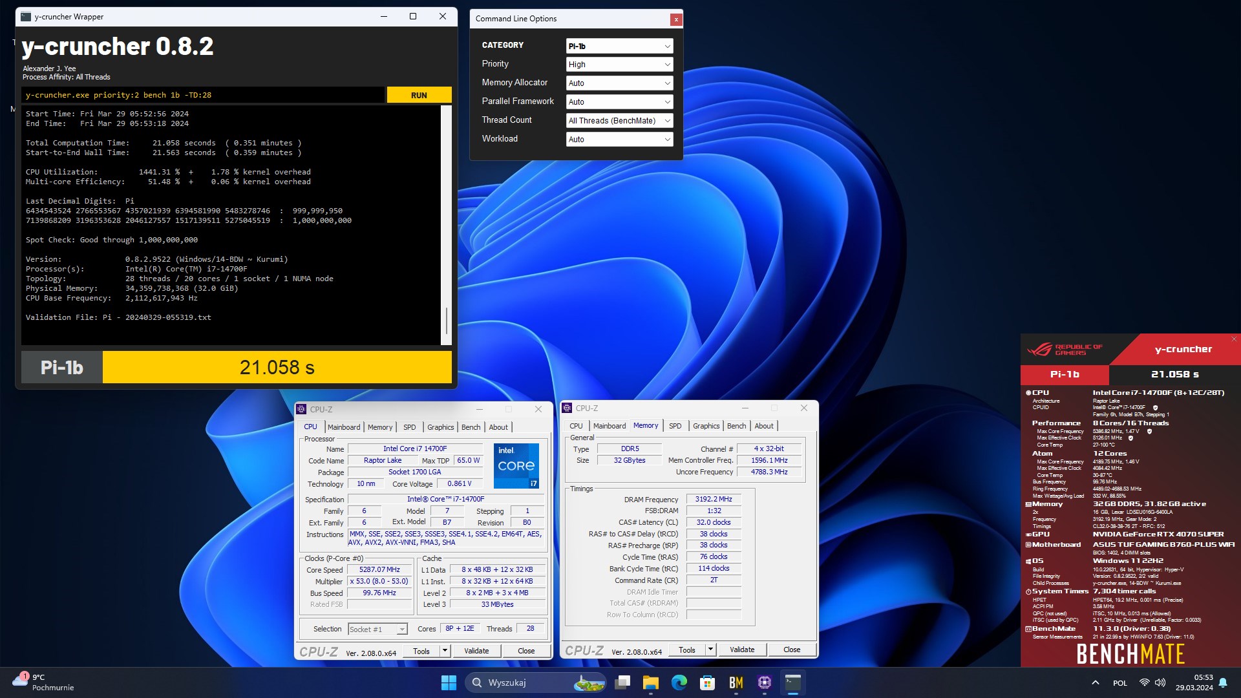Click Tools button in right CPU-Z window
The image size is (1241, 698).
coord(687,650)
